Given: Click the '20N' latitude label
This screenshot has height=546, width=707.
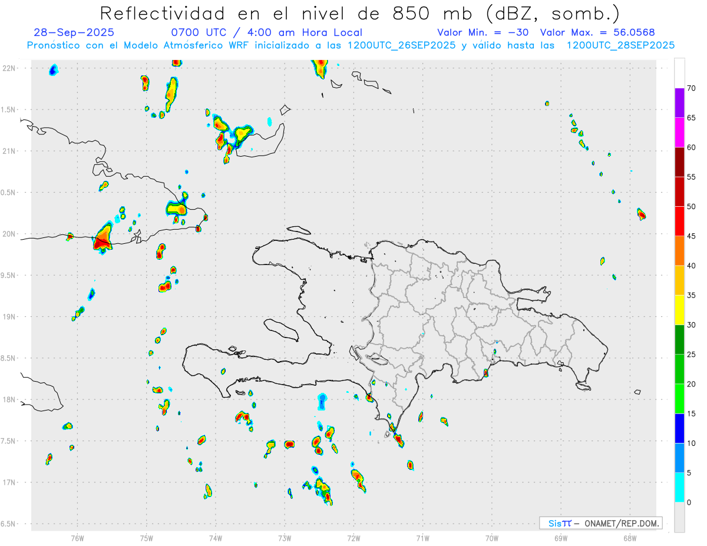Looking at the screenshot, I should (x=9, y=234).
